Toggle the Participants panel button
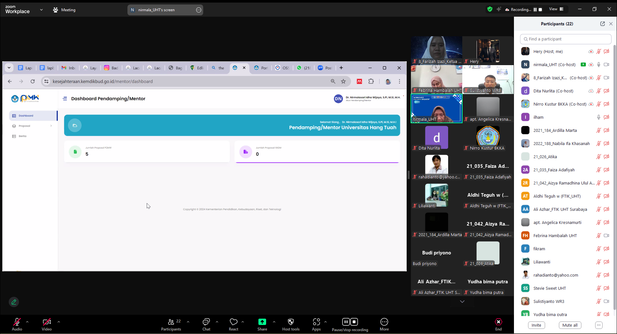 [x=171, y=322]
